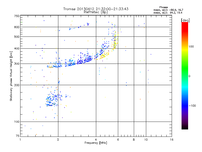Click the "400" tick on the height axis
The width and height of the screenshot is (202, 152).
click(x=17, y=48)
